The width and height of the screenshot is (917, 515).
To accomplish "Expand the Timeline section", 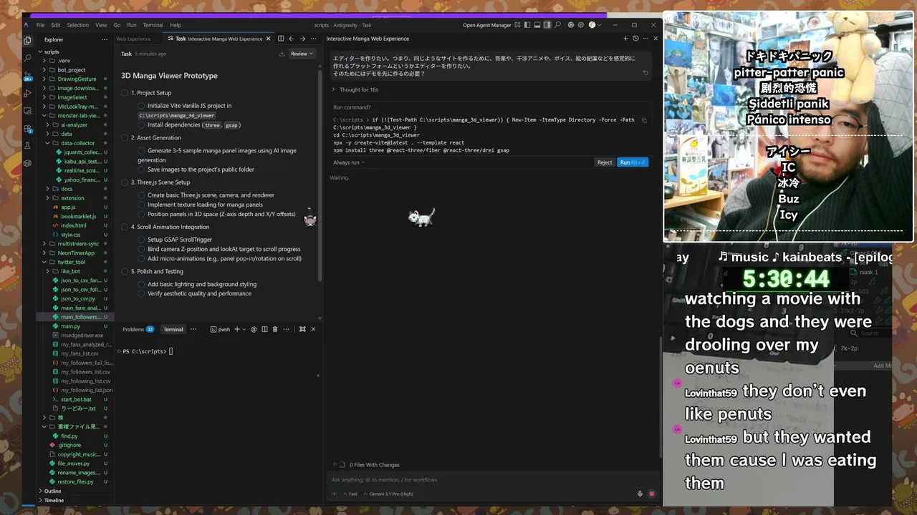I will (x=54, y=500).
